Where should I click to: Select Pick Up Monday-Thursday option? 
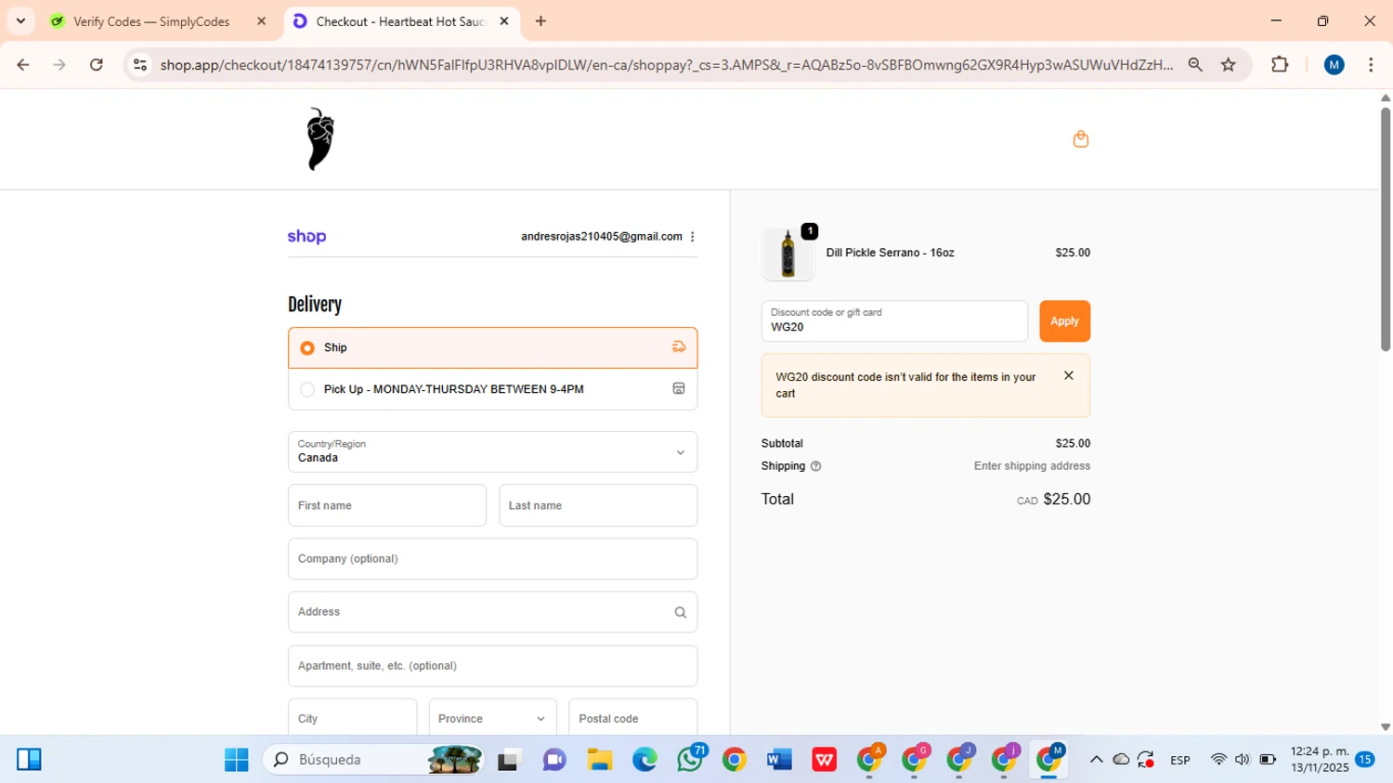pyautogui.click(x=492, y=389)
